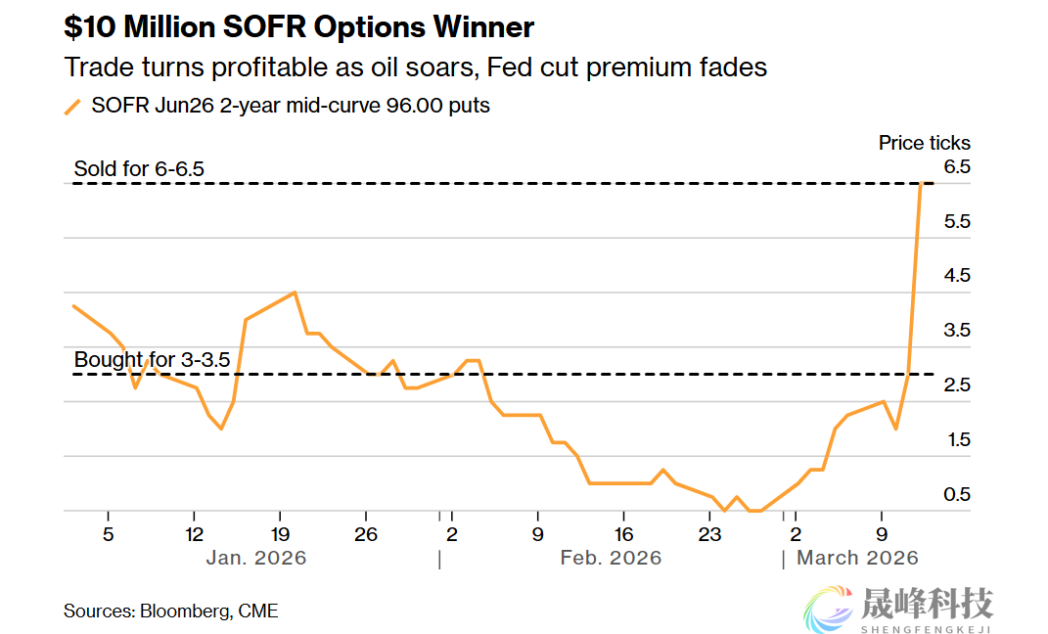This screenshot has height=634, width=1048.
Task: Click the 19 date tick in January
Action: 280,534
